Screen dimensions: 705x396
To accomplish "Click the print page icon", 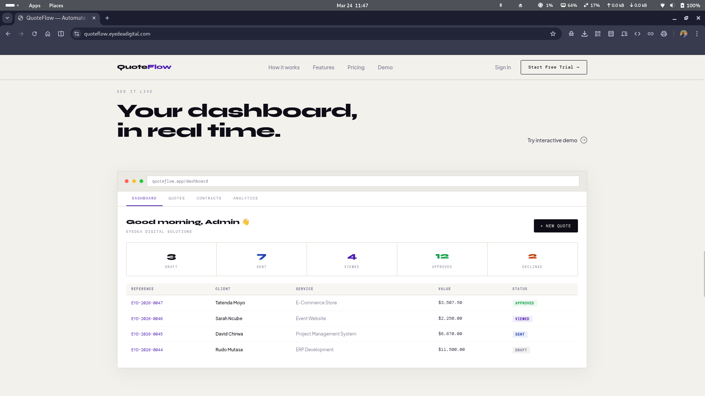I will click(x=664, y=34).
